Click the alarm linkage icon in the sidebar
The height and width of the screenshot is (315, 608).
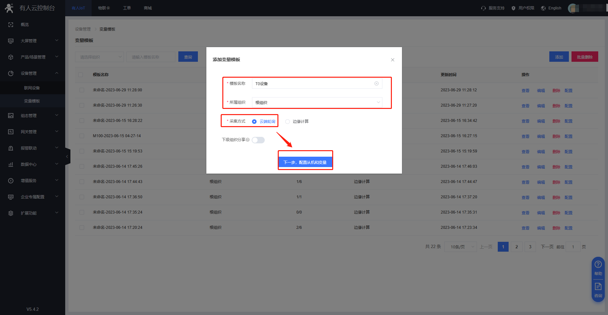11,148
